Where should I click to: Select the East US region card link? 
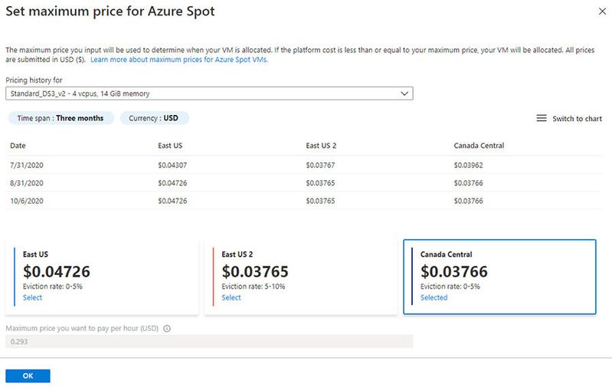point(32,297)
